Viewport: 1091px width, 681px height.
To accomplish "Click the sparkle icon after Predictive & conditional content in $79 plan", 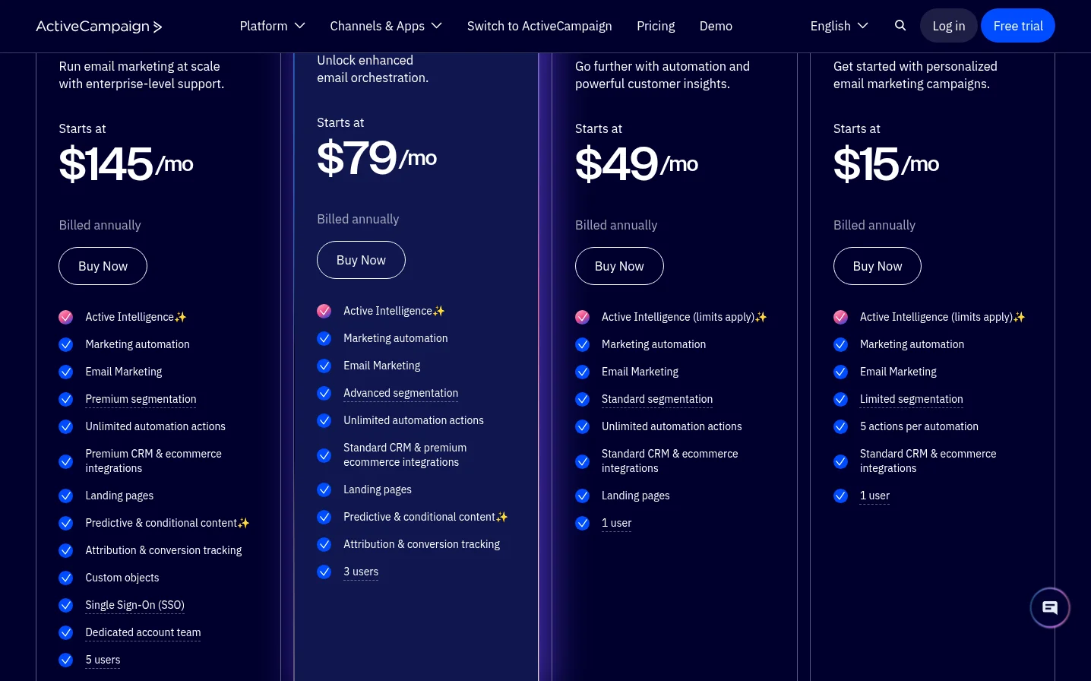I will (501, 517).
